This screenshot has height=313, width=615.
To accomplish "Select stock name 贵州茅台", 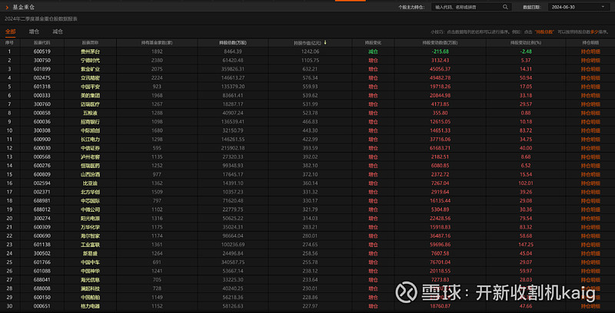I will (x=90, y=51).
